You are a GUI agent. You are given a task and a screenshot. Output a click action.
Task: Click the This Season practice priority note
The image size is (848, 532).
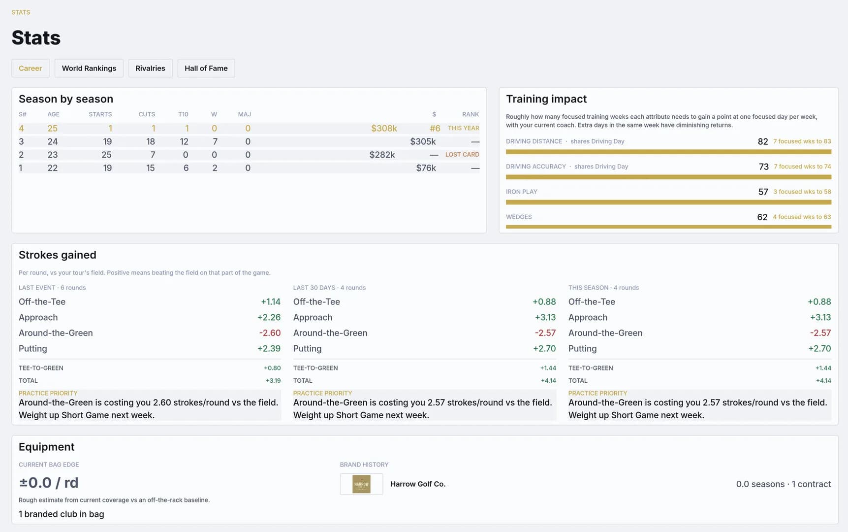(x=699, y=405)
